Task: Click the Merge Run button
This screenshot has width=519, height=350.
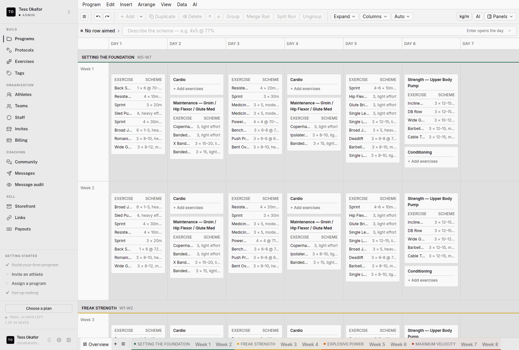Action: point(258,17)
